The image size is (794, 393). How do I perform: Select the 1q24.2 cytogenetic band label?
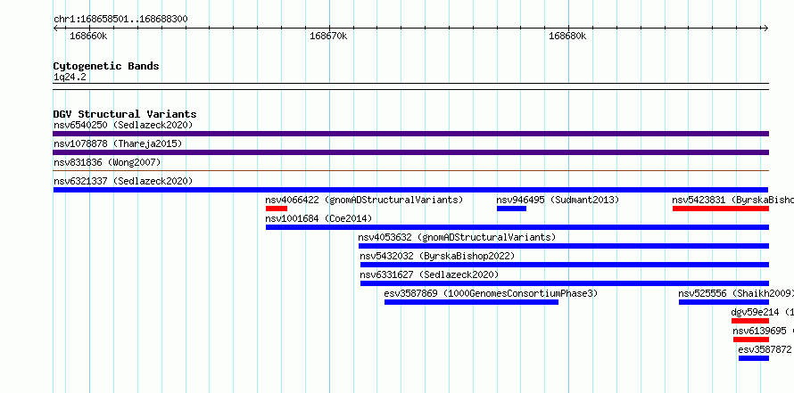(70, 77)
